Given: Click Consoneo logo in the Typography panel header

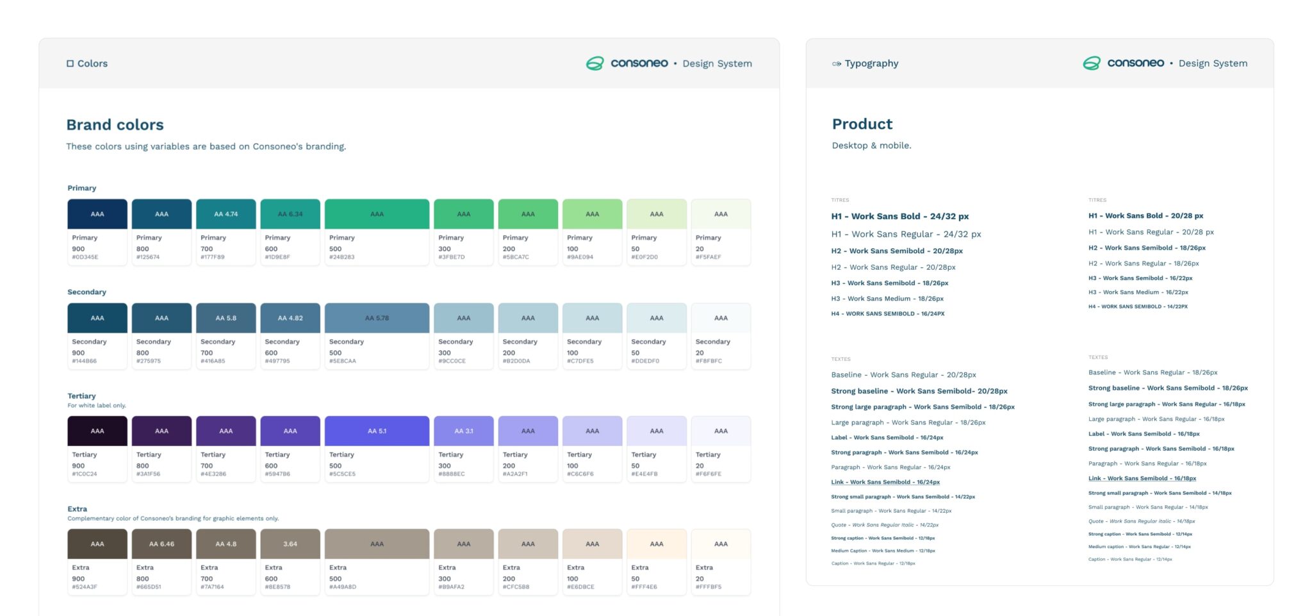Looking at the screenshot, I should pyautogui.click(x=1123, y=63).
